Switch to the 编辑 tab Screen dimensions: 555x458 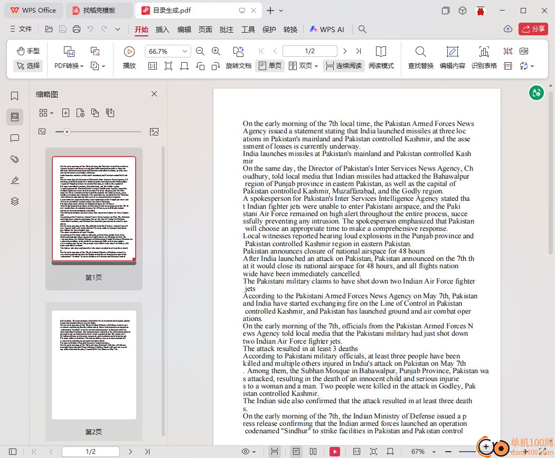(x=184, y=30)
